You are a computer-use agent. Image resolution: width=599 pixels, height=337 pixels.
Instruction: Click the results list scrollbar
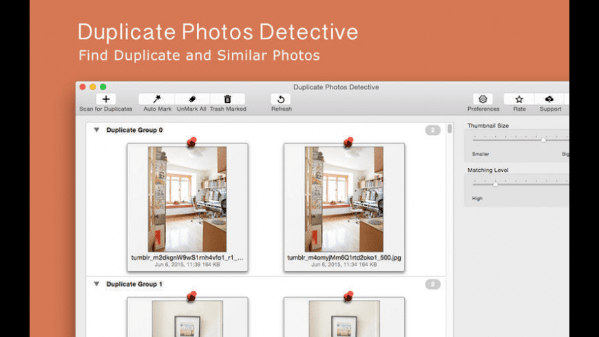(450, 129)
